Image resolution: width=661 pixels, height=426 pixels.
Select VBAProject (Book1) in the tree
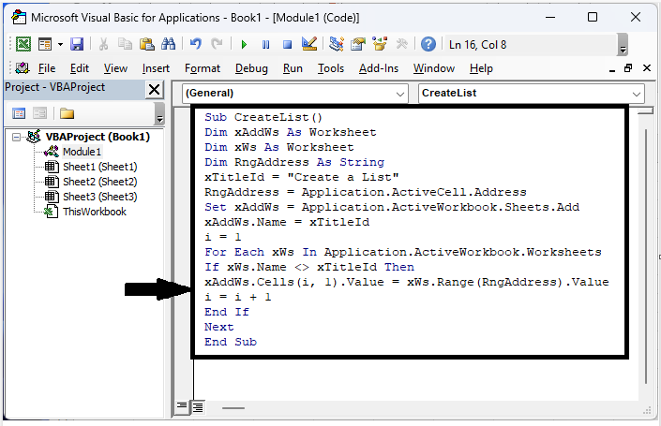click(x=98, y=137)
